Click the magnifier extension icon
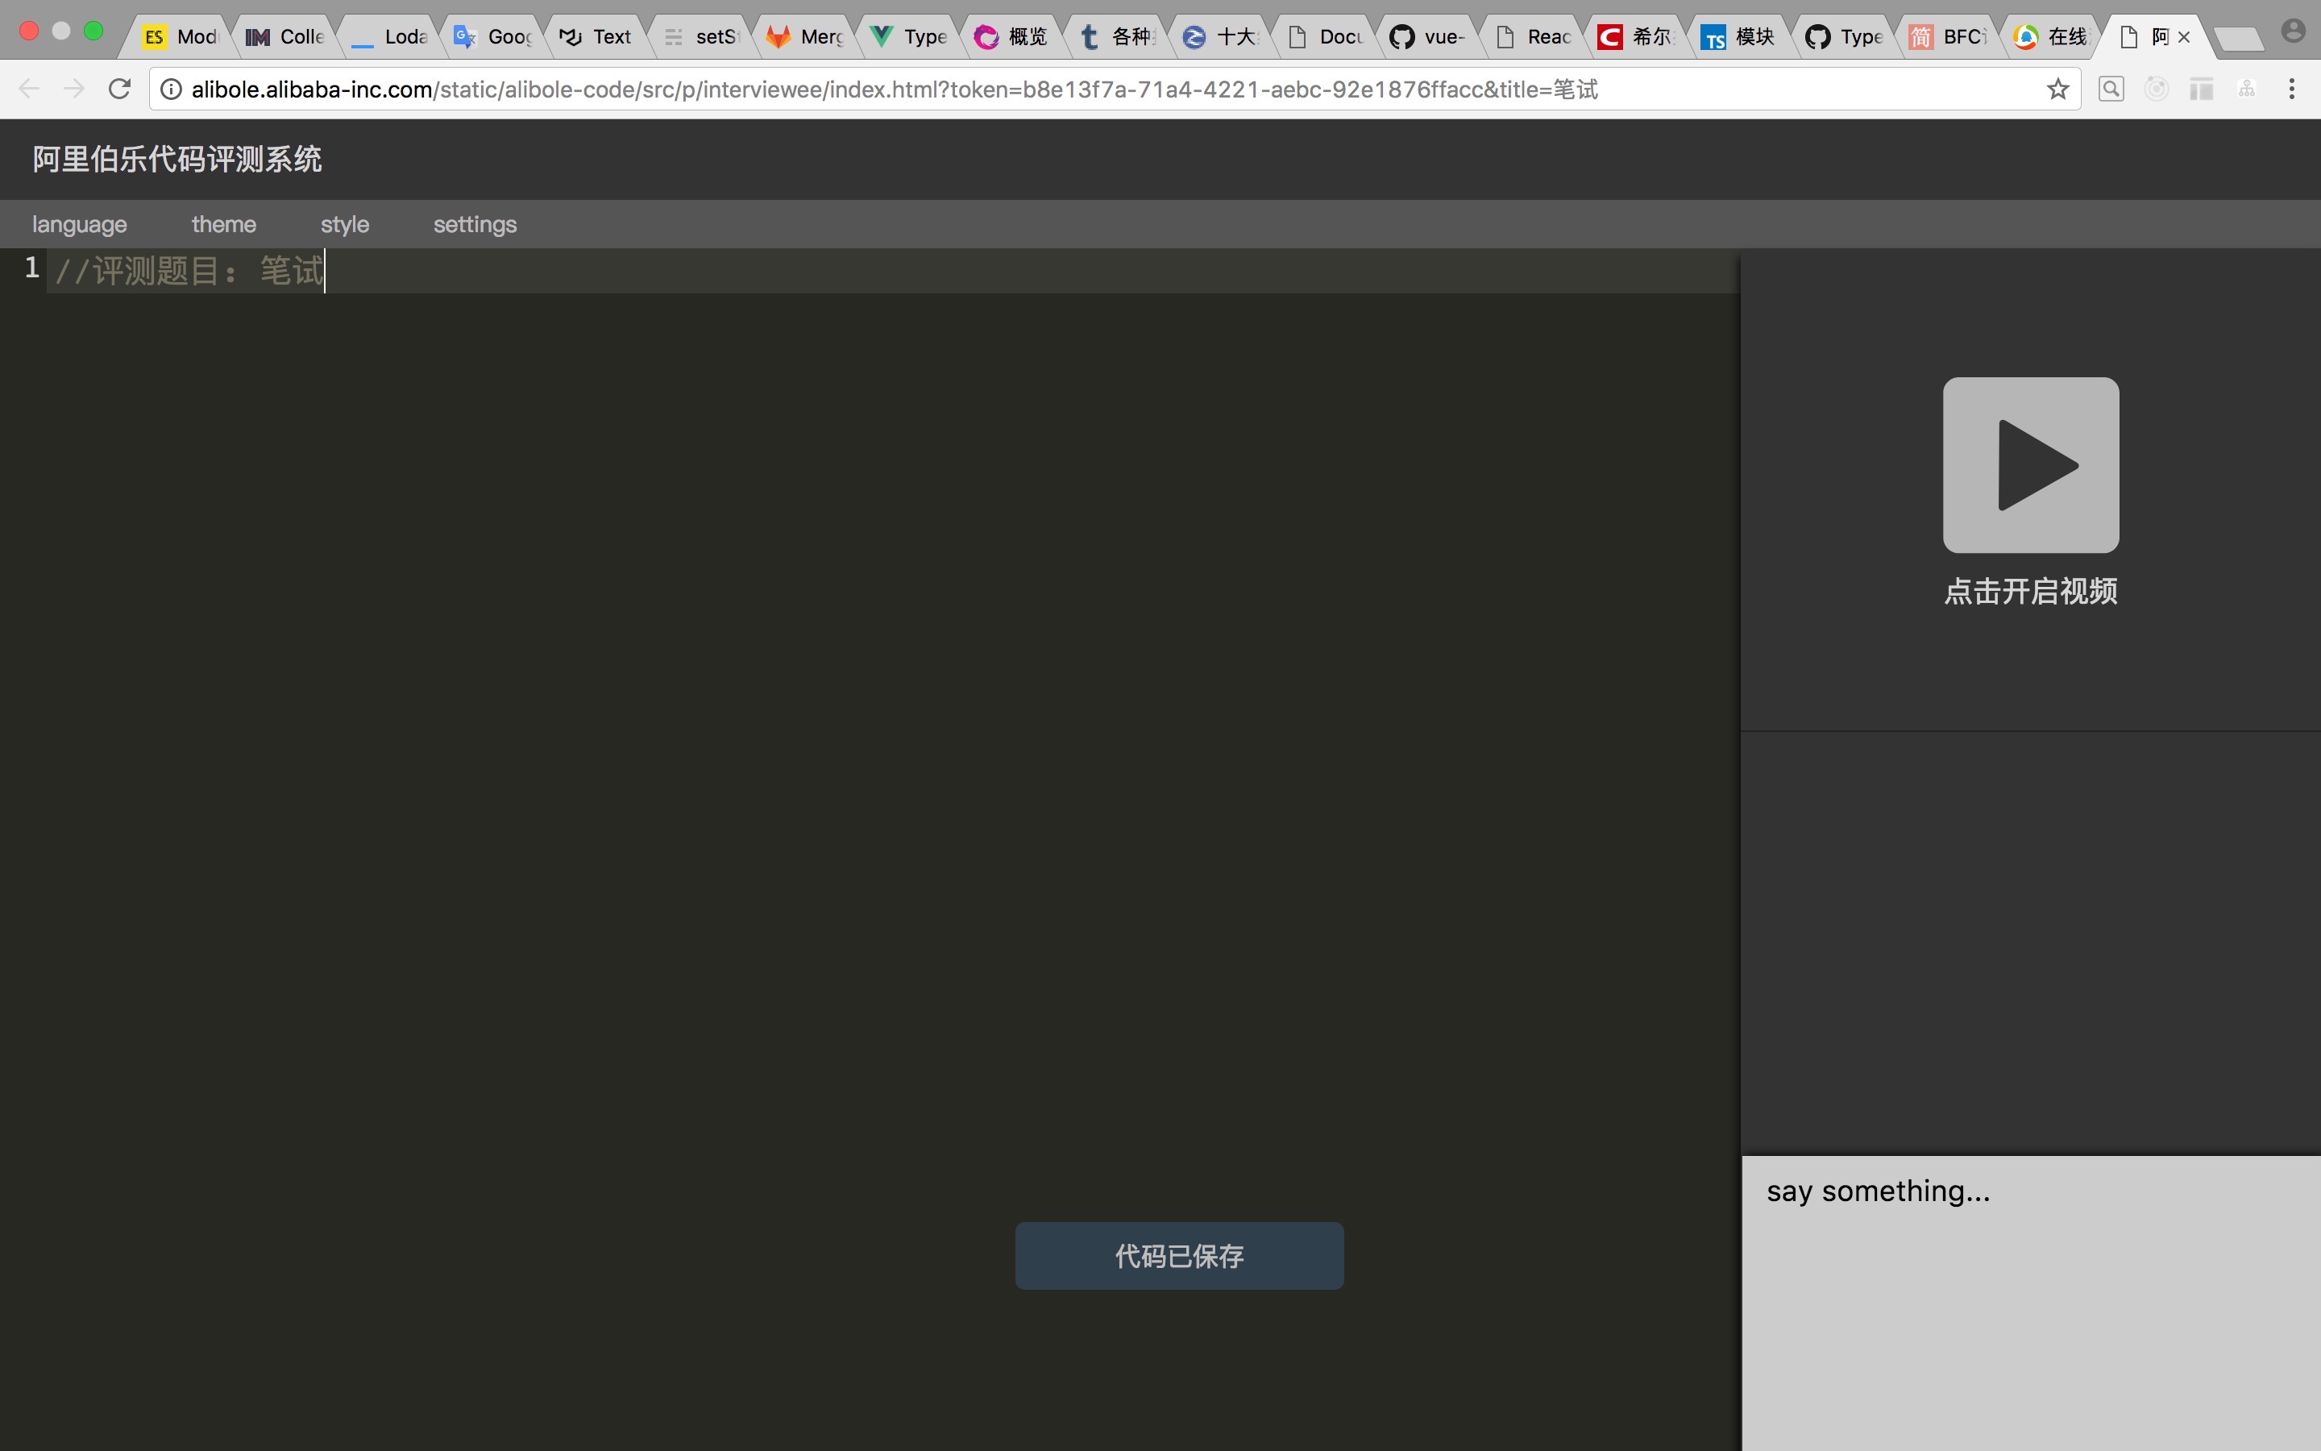 [2111, 89]
